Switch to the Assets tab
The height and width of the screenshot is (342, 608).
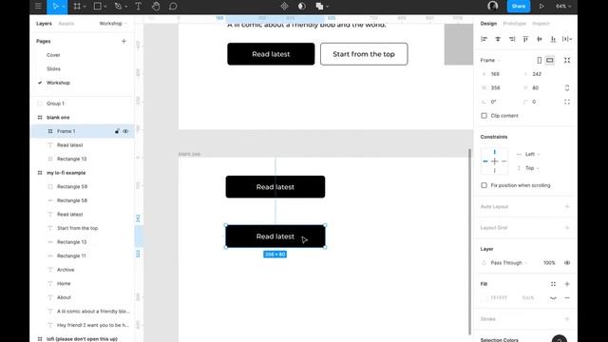click(66, 24)
